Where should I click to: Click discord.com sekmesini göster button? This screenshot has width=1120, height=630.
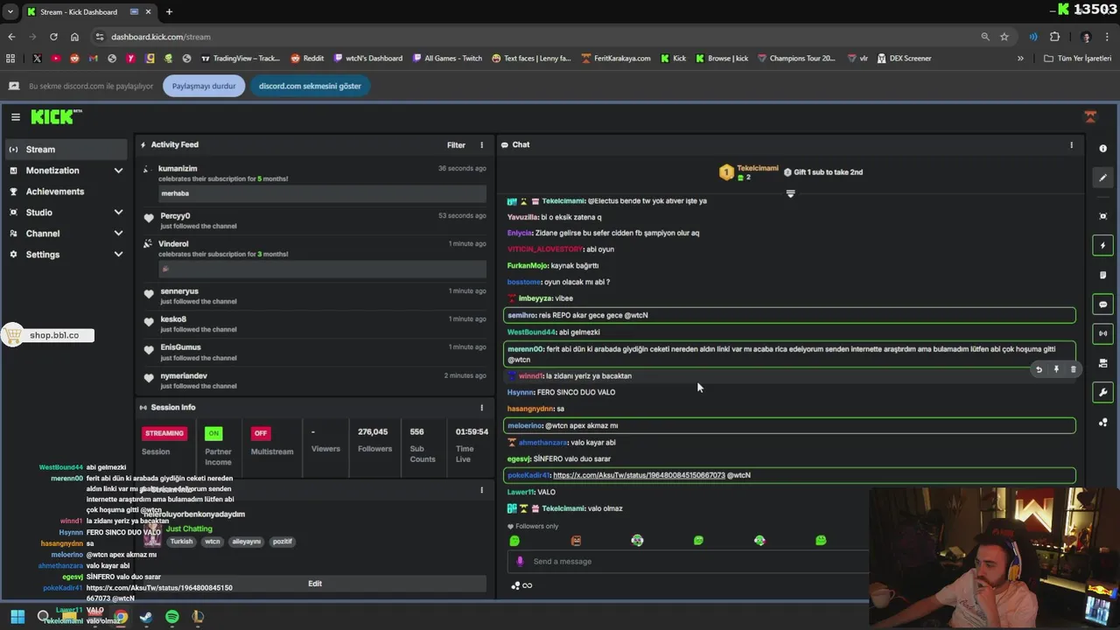[x=310, y=86]
